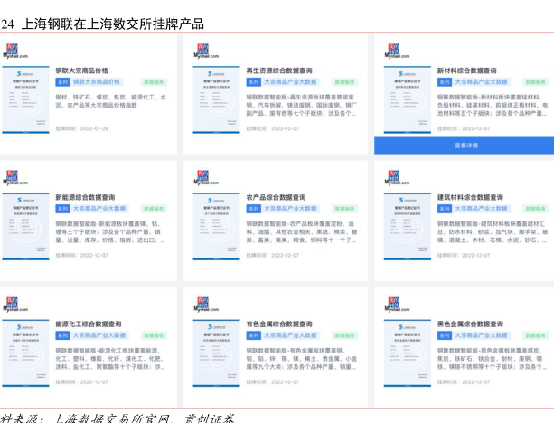The width and height of the screenshot is (554, 423).
Task: Open certificate thumbnail for 能源化工综合数据查询
Action: [25, 353]
